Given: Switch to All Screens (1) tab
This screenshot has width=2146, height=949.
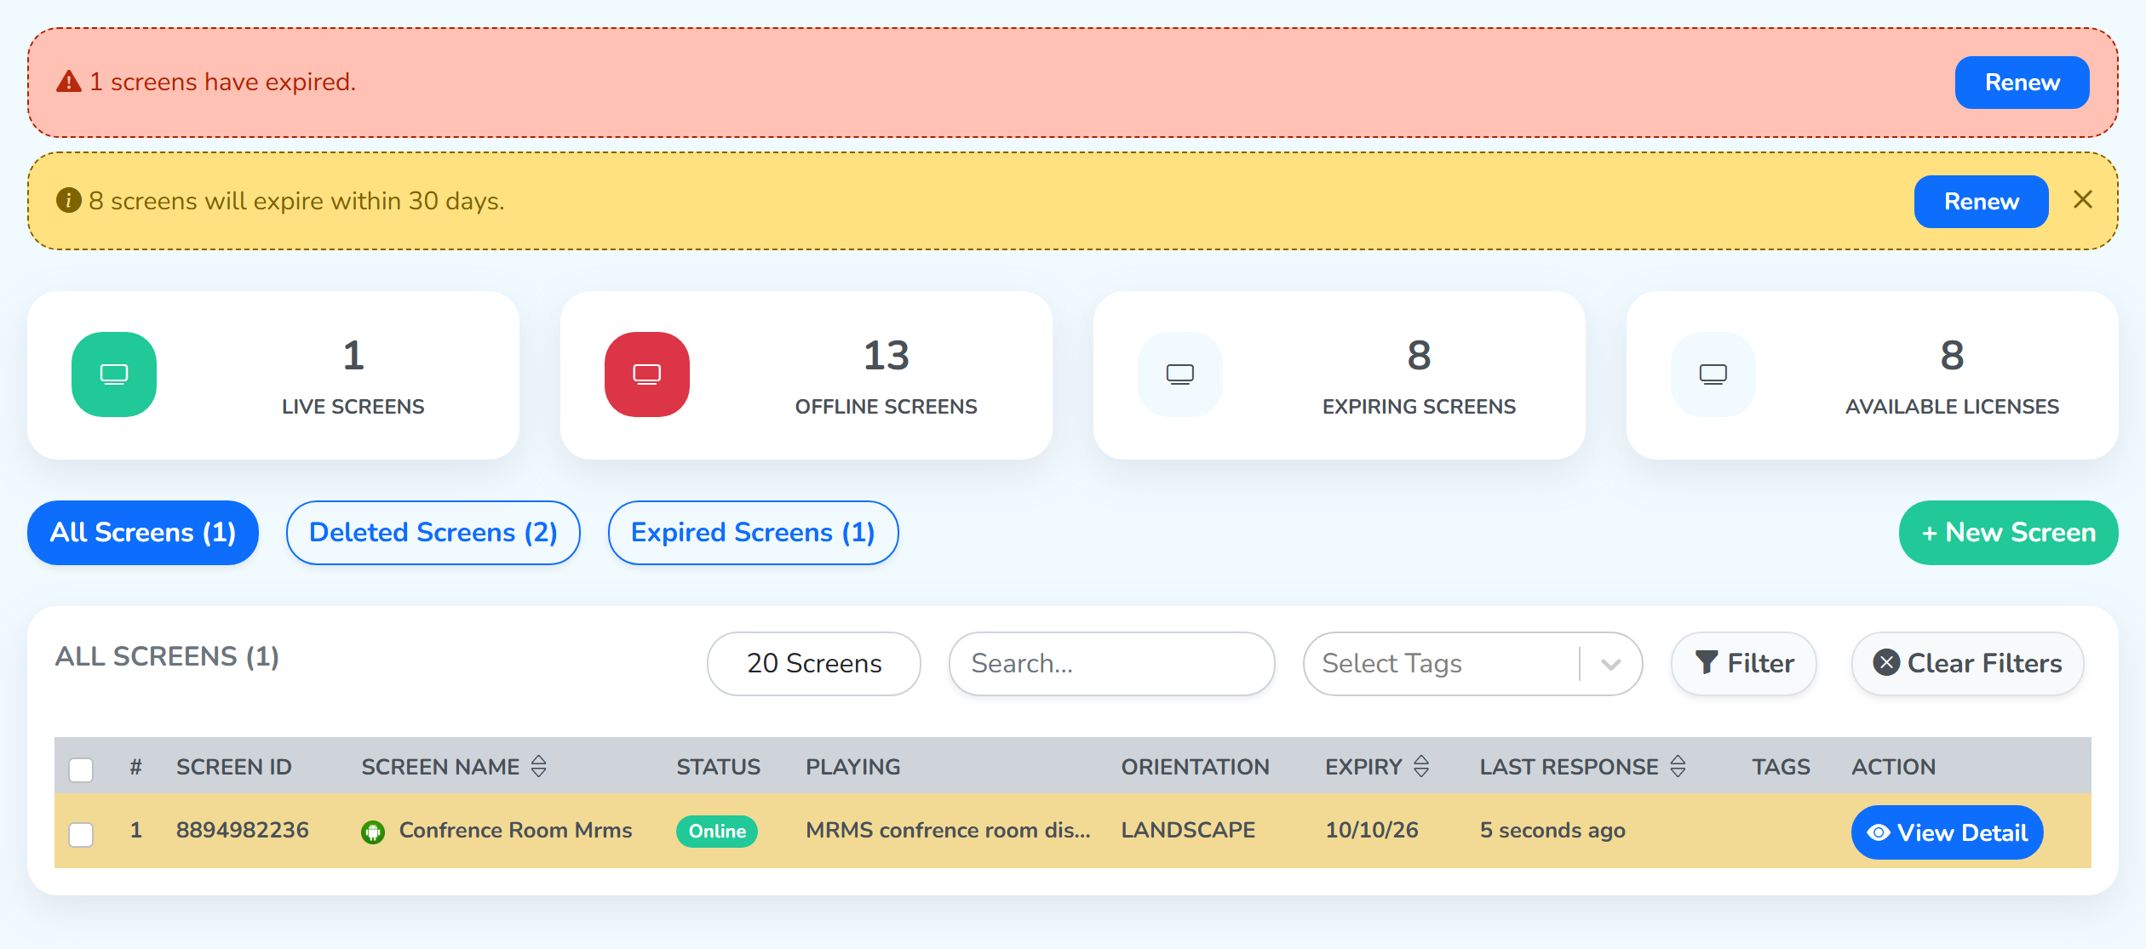Looking at the screenshot, I should pos(143,533).
